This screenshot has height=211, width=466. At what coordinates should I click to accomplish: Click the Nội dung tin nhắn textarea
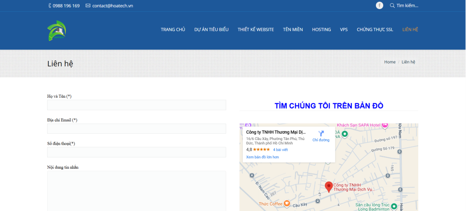tap(137, 191)
